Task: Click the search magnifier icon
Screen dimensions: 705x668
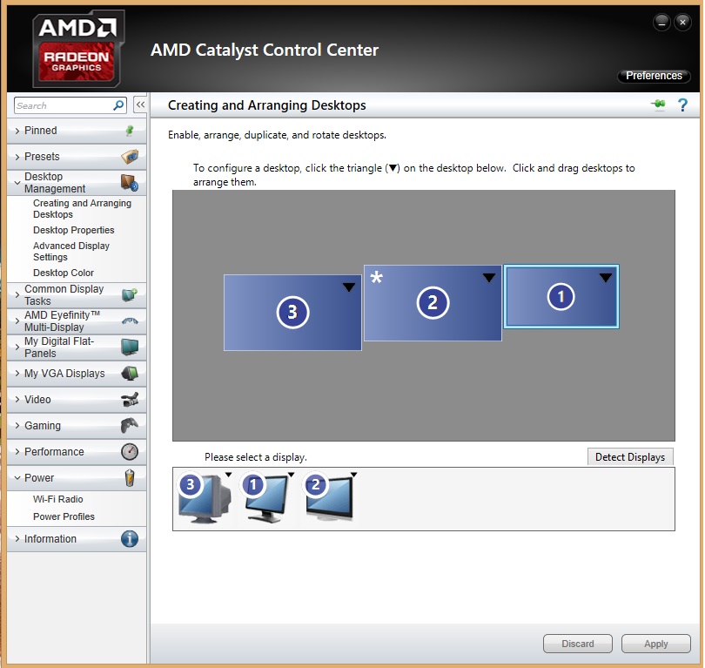Action: point(118,105)
